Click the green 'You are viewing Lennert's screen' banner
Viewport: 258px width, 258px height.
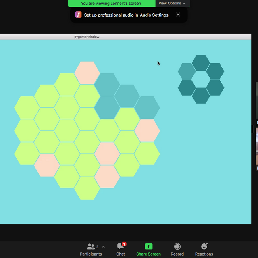tap(111, 4)
